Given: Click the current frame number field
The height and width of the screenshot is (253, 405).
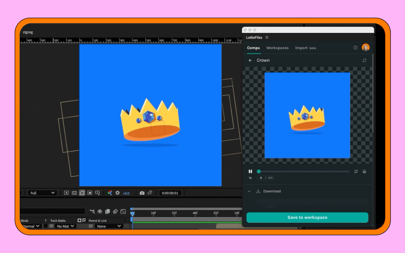Looking at the screenshot, I should (261, 178).
